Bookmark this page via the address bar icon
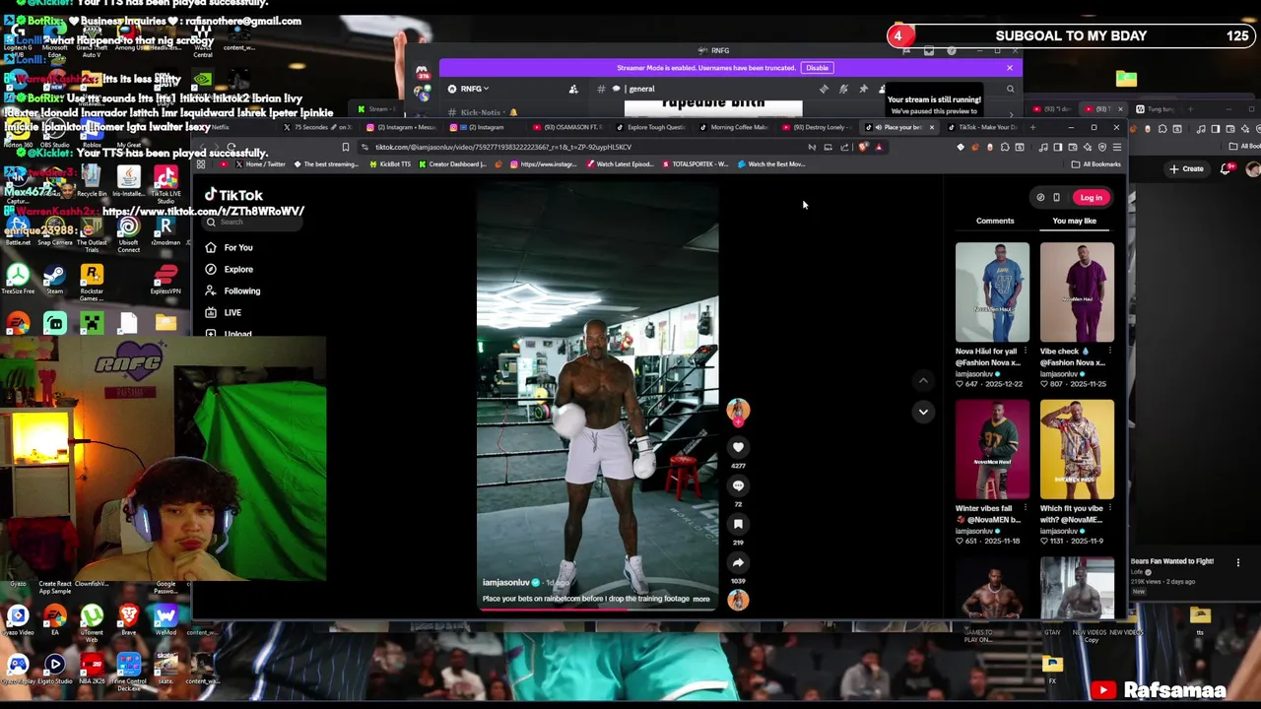This screenshot has height=709, width=1261. pos(346,147)
